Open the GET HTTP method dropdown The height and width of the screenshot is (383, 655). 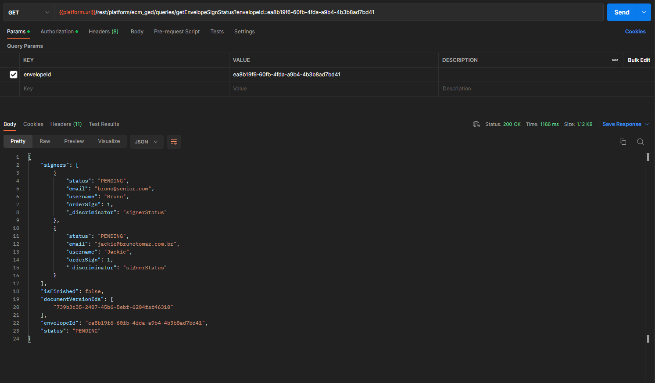point(29,12)
